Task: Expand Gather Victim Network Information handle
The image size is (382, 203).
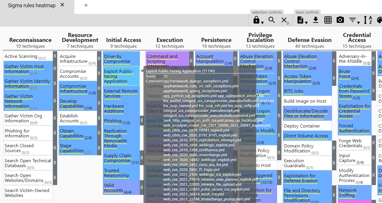Action: (x=55, y=101)
